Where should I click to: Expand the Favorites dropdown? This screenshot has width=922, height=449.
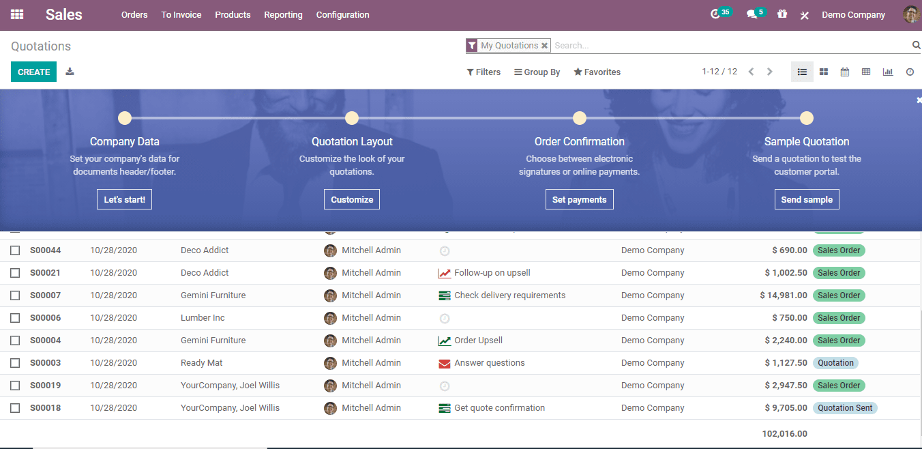[x=597, y=72]
